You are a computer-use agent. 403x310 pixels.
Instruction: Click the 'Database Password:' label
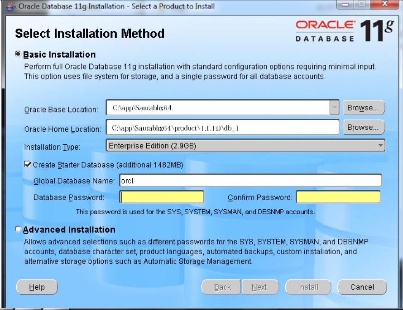[x=69, y=197]
